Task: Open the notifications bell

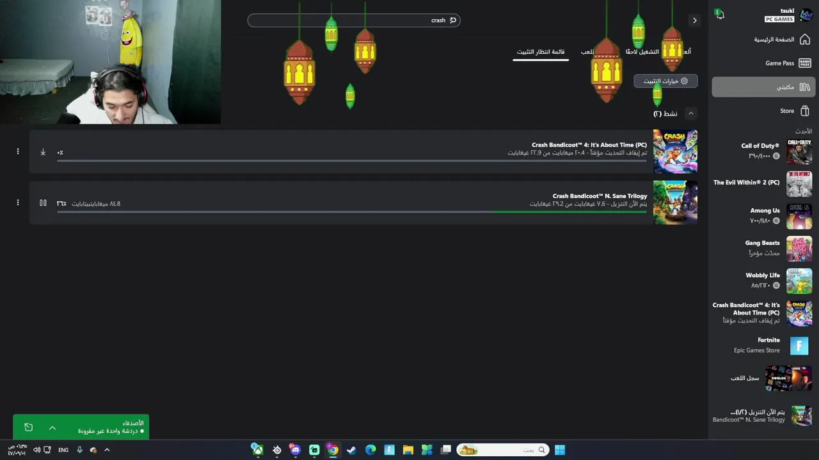Action: [x=720, y=14]
